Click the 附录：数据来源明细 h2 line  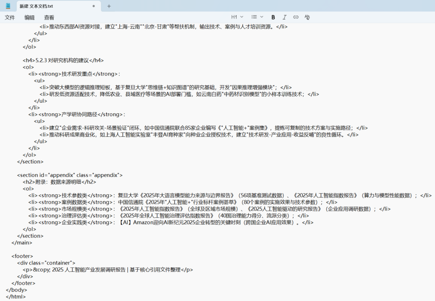click(x=59, y=182)
